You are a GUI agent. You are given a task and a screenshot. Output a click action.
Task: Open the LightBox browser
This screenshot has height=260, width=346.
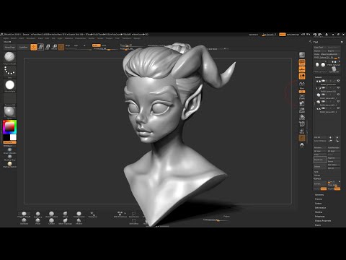point(23,47)
